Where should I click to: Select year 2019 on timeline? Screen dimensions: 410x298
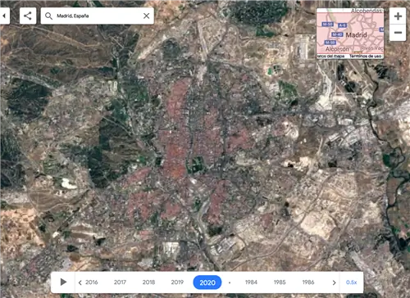click(177, 282)
